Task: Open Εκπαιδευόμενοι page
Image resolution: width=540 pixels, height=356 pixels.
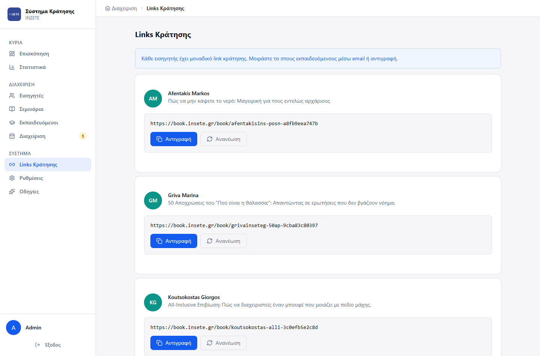Action: 48,123
